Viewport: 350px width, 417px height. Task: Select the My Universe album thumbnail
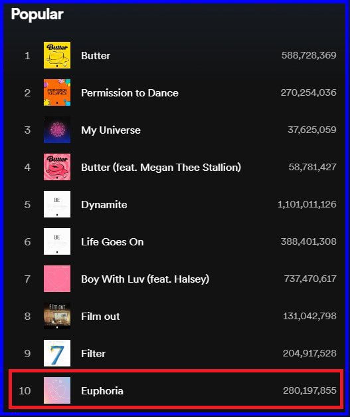point(57,130)
